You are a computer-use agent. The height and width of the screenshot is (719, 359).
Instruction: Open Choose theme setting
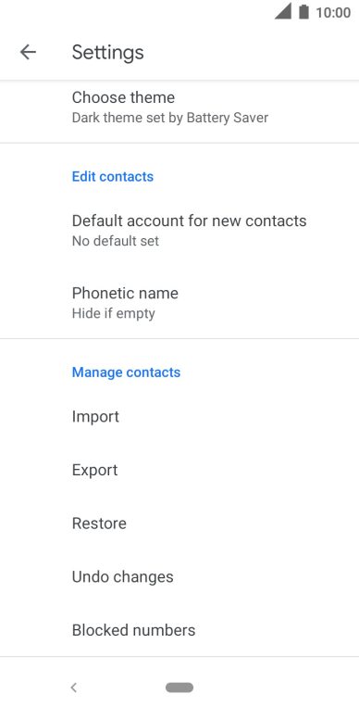coord(179,107)
